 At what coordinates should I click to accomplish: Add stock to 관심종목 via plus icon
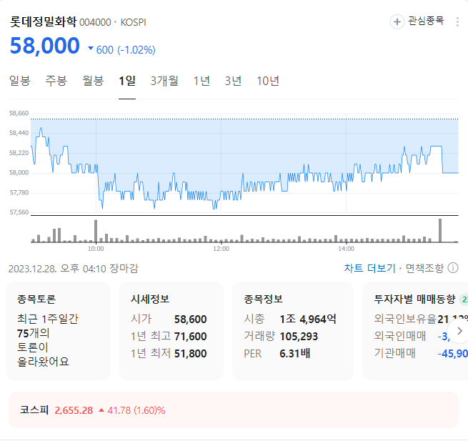(x=397, y=21)
